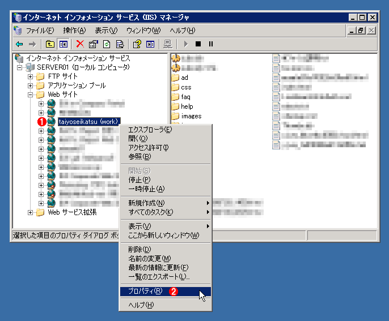
Task: Toggle the console tree pane toolbar icon
Action: point(63,44)
